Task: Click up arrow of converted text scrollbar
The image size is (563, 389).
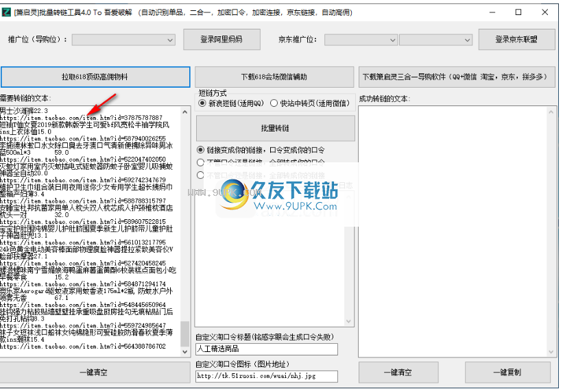Action: tap(551, 112)
